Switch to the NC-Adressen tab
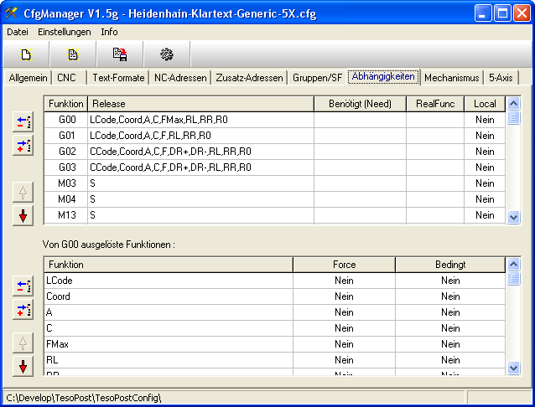 tap(179, 78)
